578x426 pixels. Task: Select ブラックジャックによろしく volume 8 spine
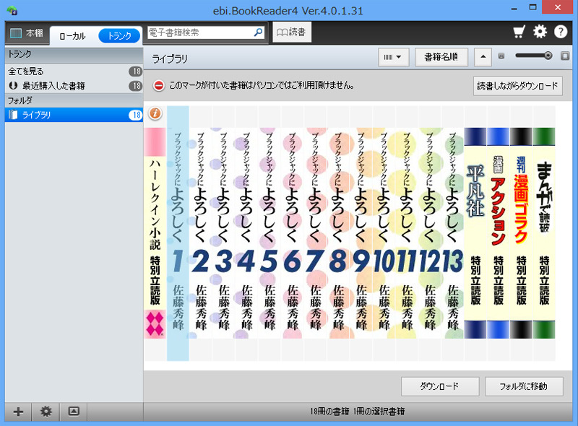[338, 233]
